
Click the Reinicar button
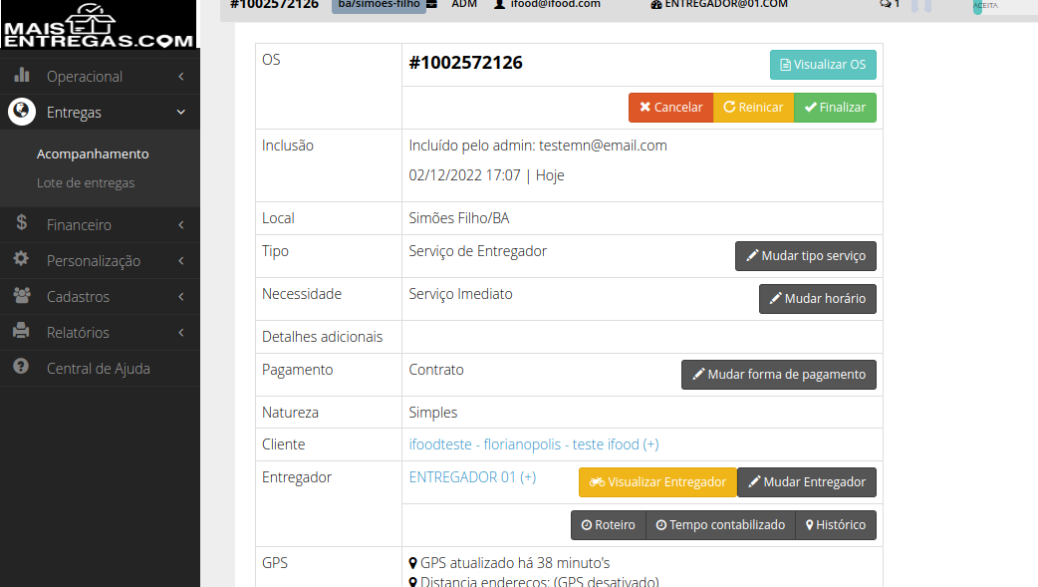[x=753, y=108]
